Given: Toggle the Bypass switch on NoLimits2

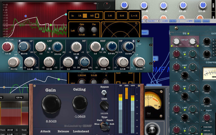Looking at the screenshot, I should (x=103, y=93).
